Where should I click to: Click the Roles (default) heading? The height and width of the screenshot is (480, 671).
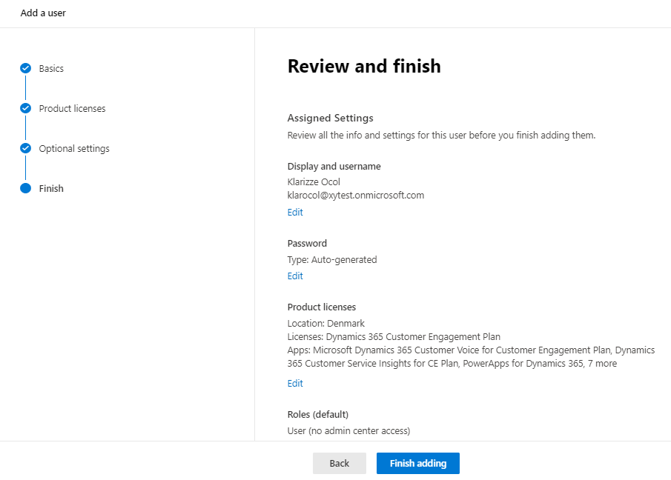coord(318,414)
